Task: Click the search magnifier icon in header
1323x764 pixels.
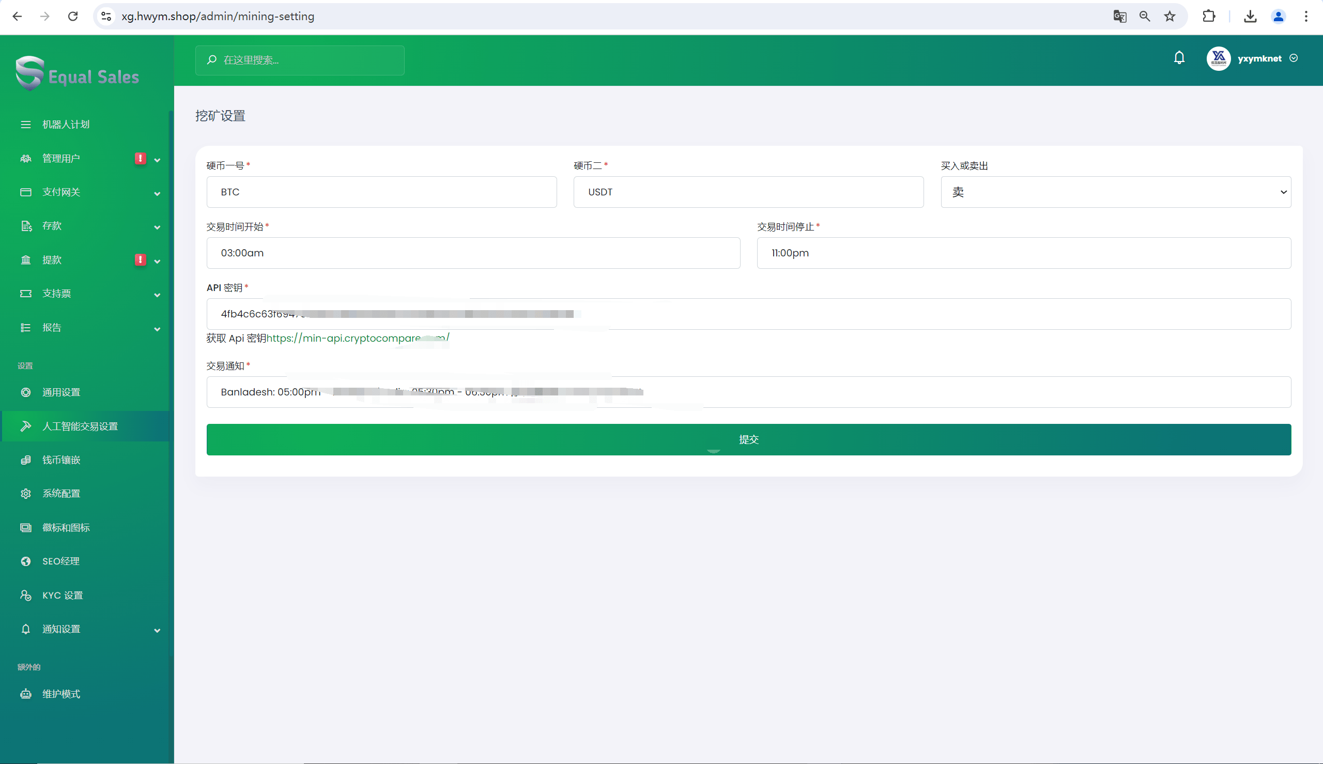Action: pyautogui.click(x=212, y=60)
